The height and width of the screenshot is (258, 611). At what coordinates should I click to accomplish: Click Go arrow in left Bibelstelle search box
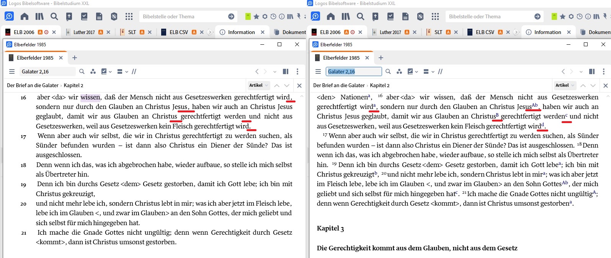pos(231,16)
